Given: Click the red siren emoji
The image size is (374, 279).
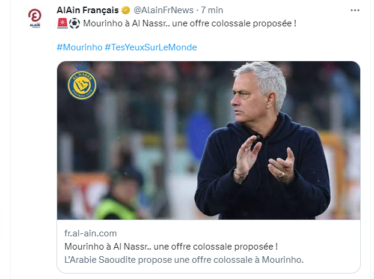Looking at the screenshot, I should click(x=61, y=25).
